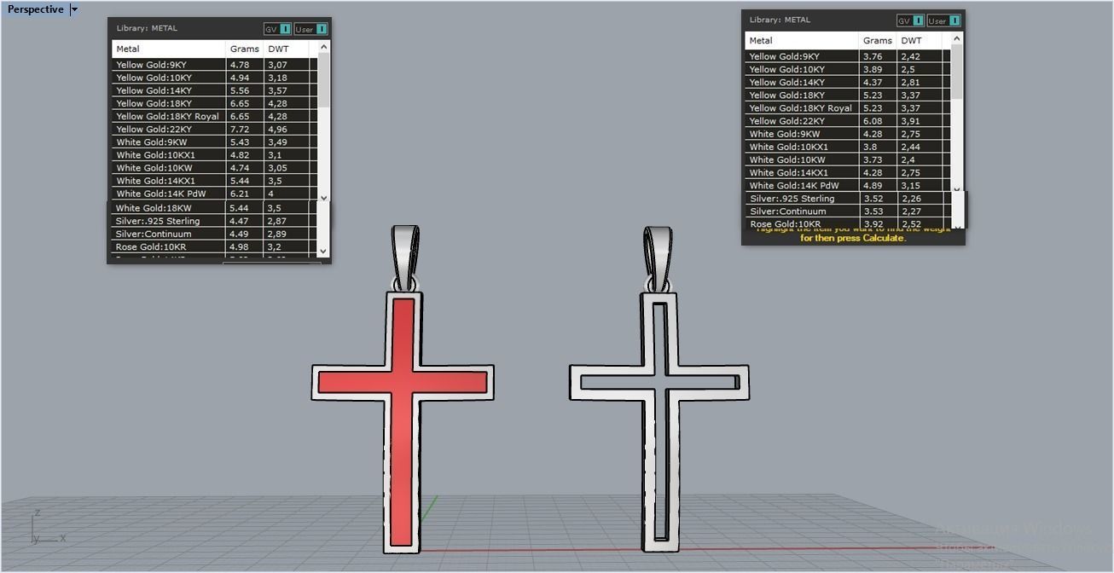Select Yellow Gold:9KY row weighing 3.76 grams
The image size is (1114, 573).
(847, 56)
